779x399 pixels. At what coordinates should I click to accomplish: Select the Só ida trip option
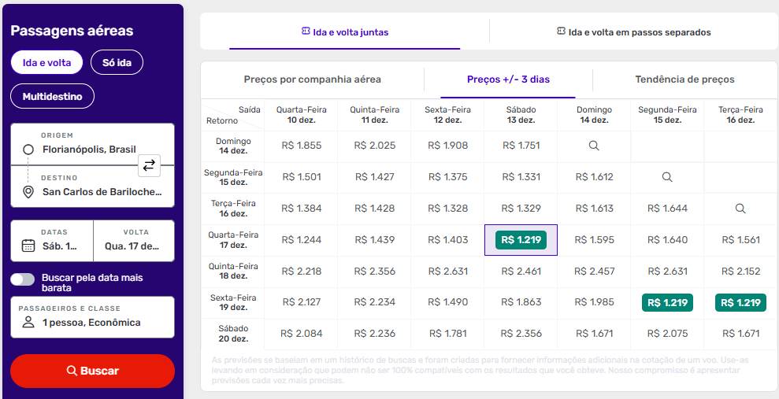(117, 62)
